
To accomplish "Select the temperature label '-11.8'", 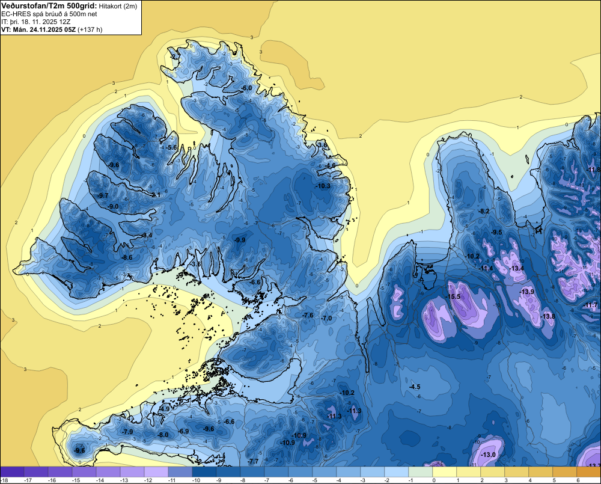I will pyautogui.click(x=594, y=170).
